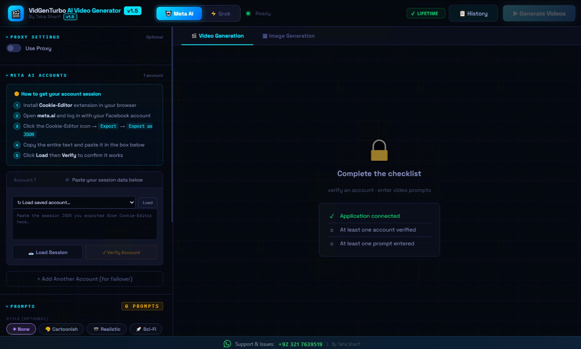Switch to the Image Generation tab

pos(289,36)
